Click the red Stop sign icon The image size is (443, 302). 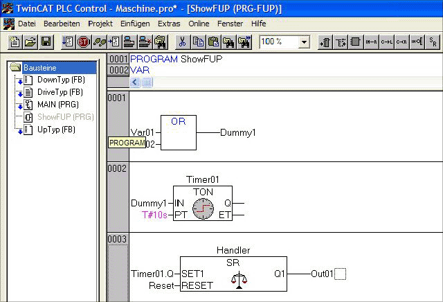tap(83, 42)
